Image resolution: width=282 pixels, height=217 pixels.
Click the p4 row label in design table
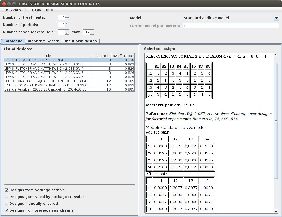click(150, 94)
